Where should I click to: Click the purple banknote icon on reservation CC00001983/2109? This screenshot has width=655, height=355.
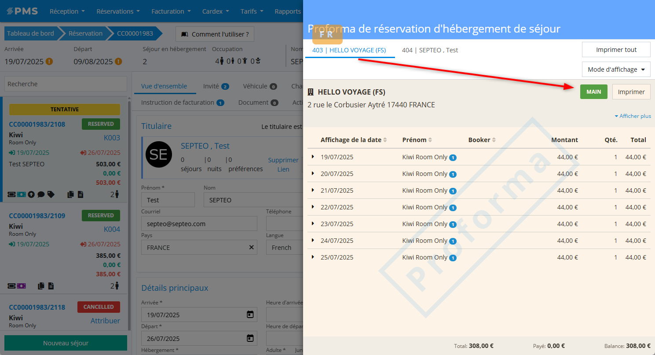[x=22, y=285]
